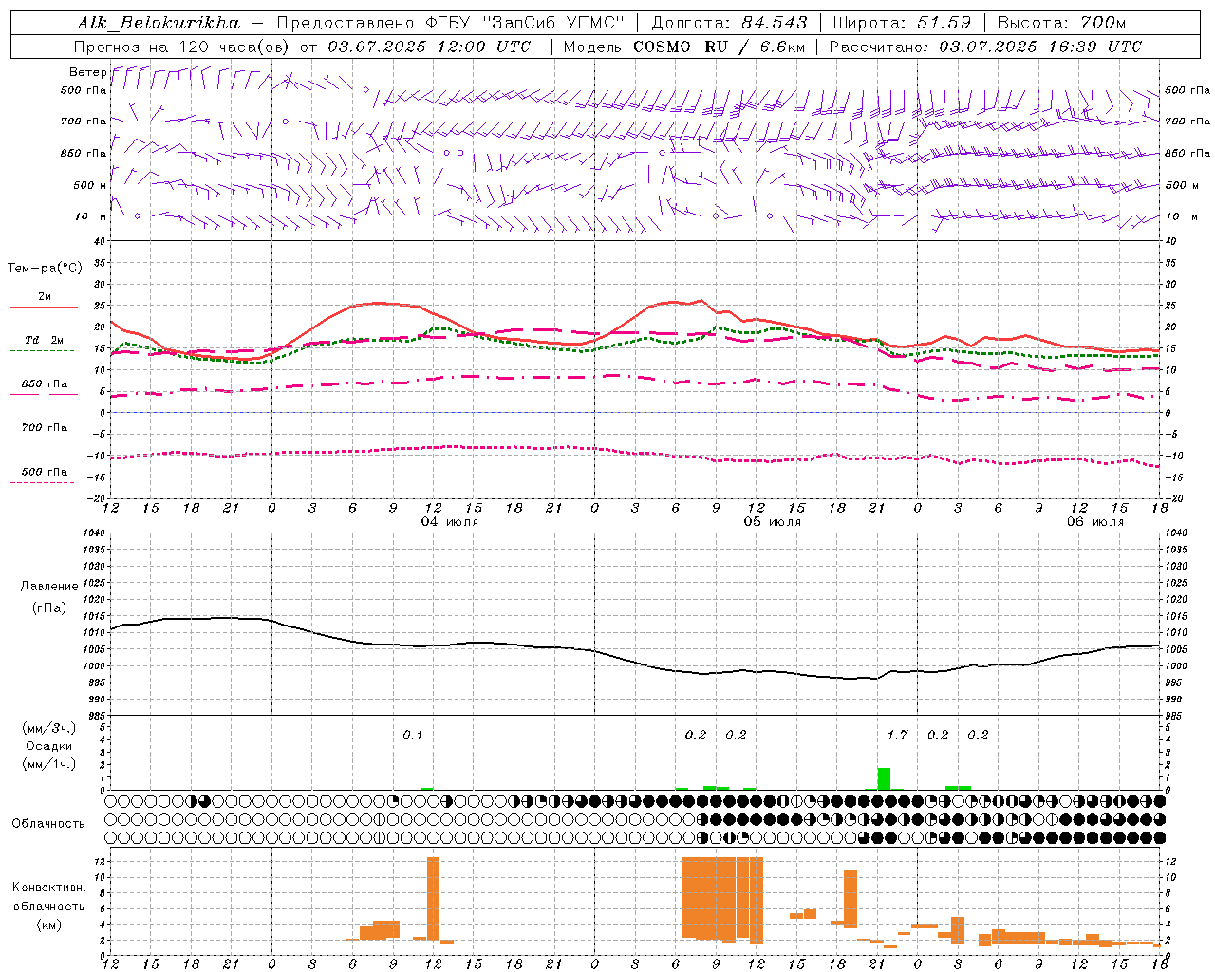Select the Облачность cloud cover label
Screen dimensions: 1215x972
48,824
